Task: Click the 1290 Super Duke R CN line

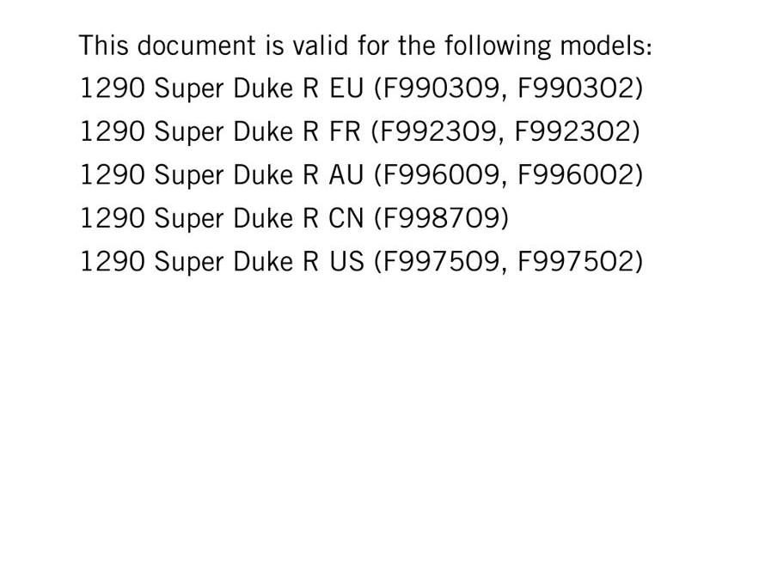Action: tap(294, 218)
